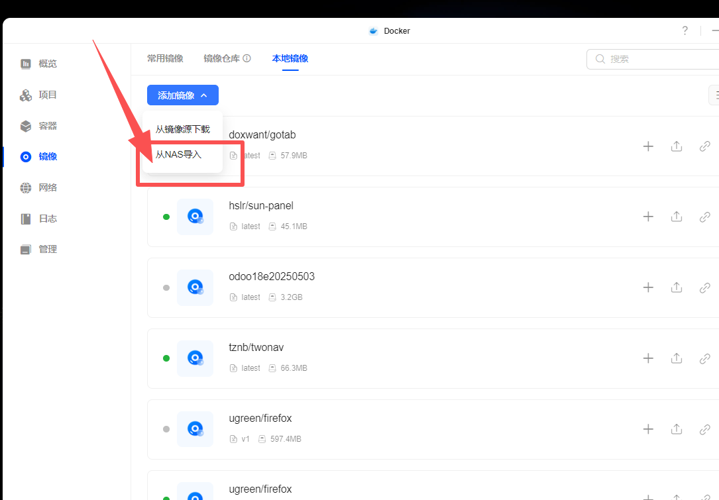This screenshot has width=719, height=500.
Task: Open the odoo18e20250503 image entry
Action: 272,276
